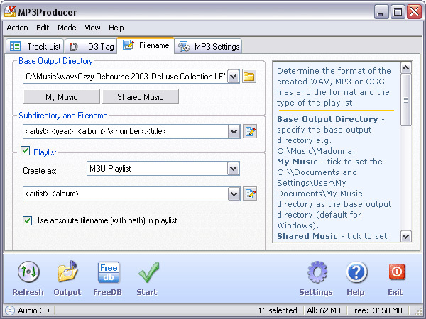Open the Help menu
Viewport: 426px width, 319px height.
click(116, 28)
